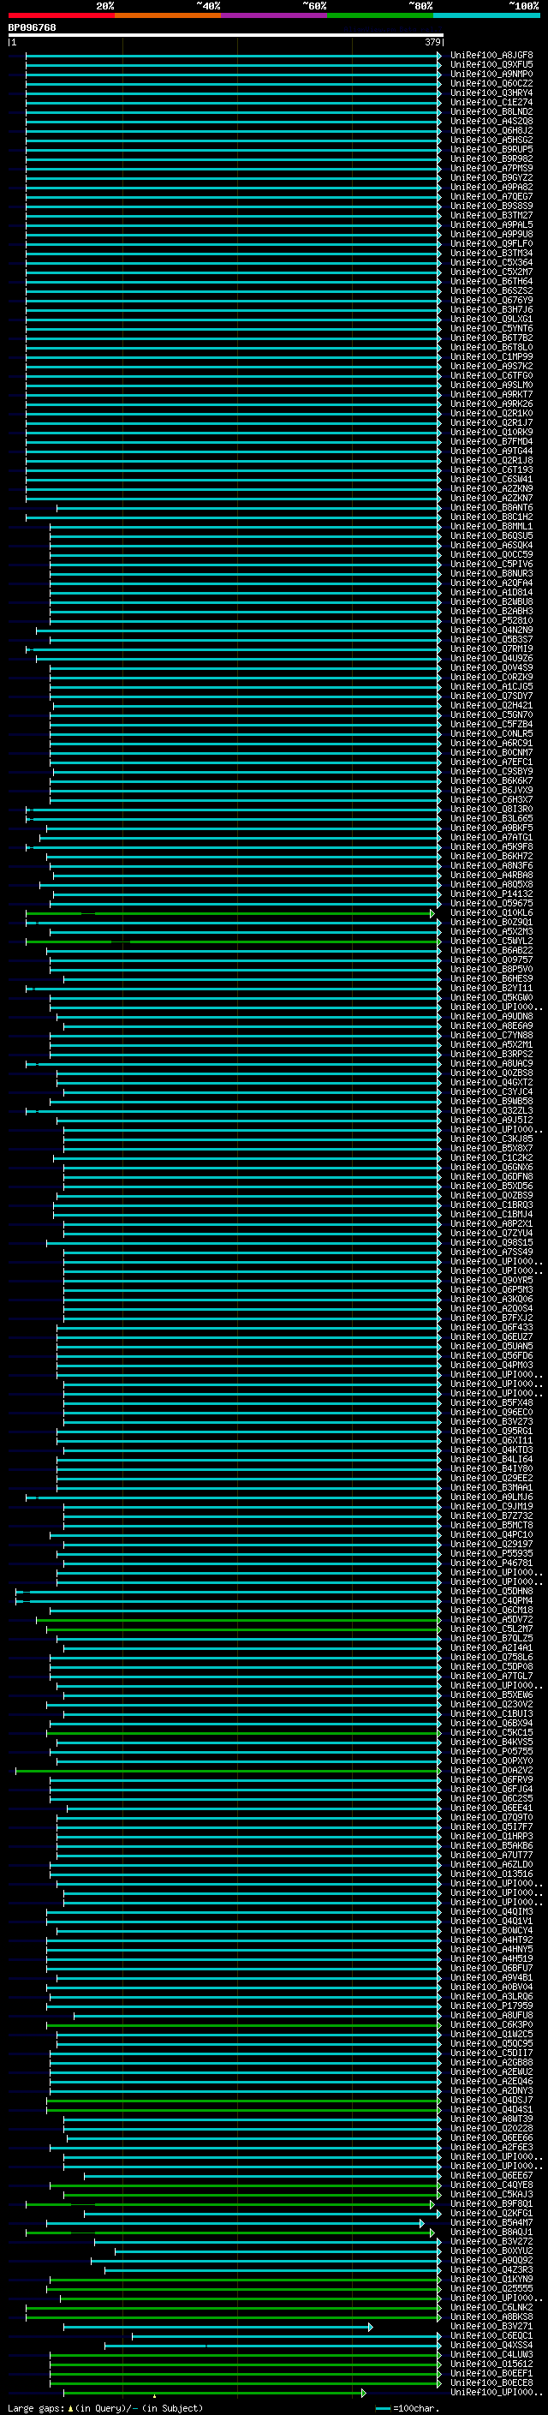Select hit label UniRef100_B6K6K7

tap(491, 781)
